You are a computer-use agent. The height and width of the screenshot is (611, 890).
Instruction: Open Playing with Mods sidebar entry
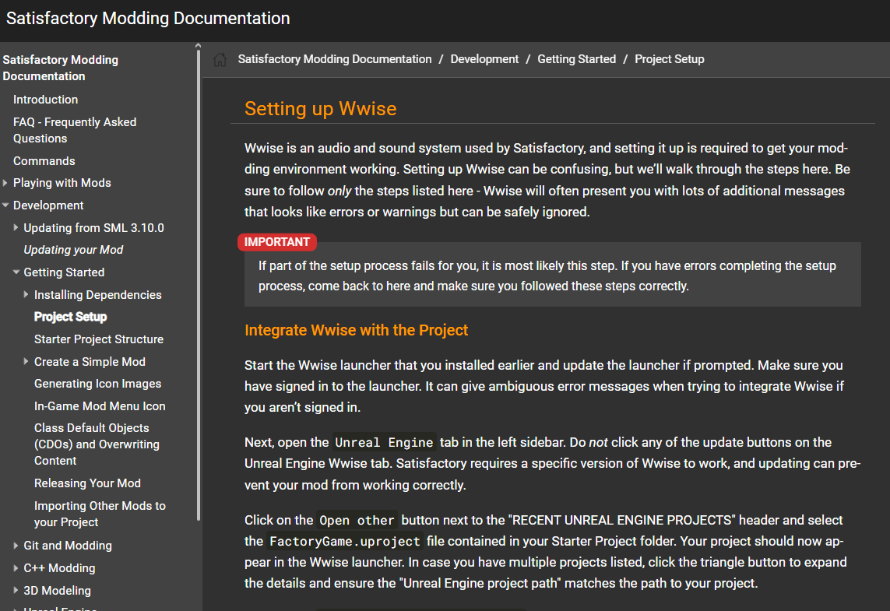(x=62, y=183)
